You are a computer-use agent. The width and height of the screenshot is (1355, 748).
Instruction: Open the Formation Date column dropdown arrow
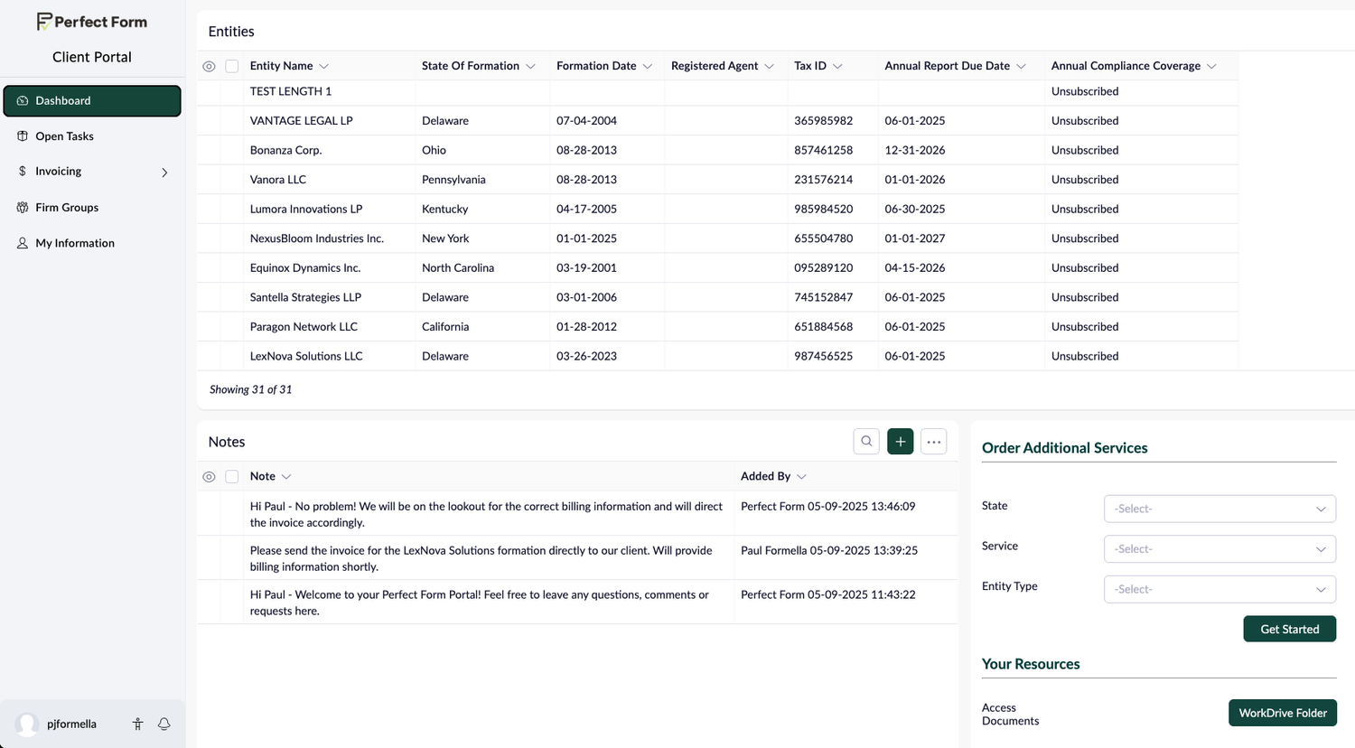pyautogui.click(x=648, y=66)
